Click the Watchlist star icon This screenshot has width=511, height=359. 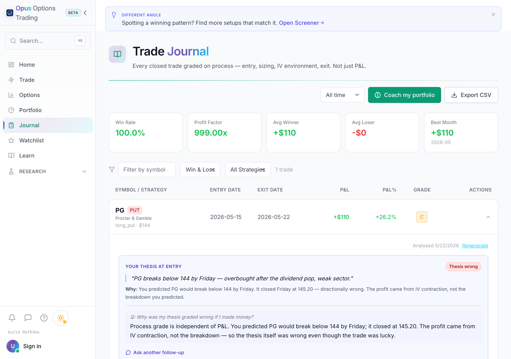pos(11,140)
